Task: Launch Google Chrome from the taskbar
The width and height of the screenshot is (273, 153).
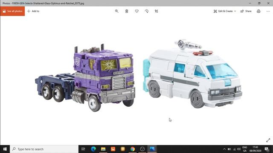Action: point(133,149)
